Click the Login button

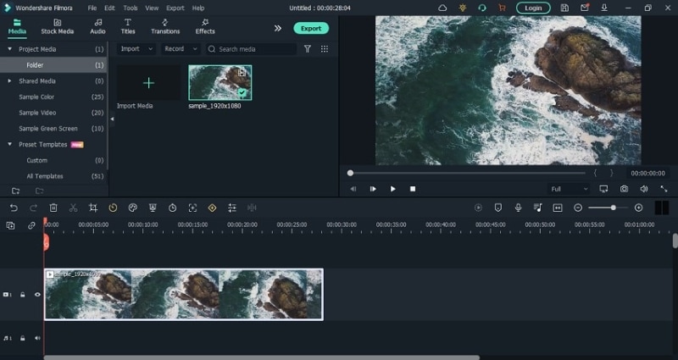click(x=533, y=8)
